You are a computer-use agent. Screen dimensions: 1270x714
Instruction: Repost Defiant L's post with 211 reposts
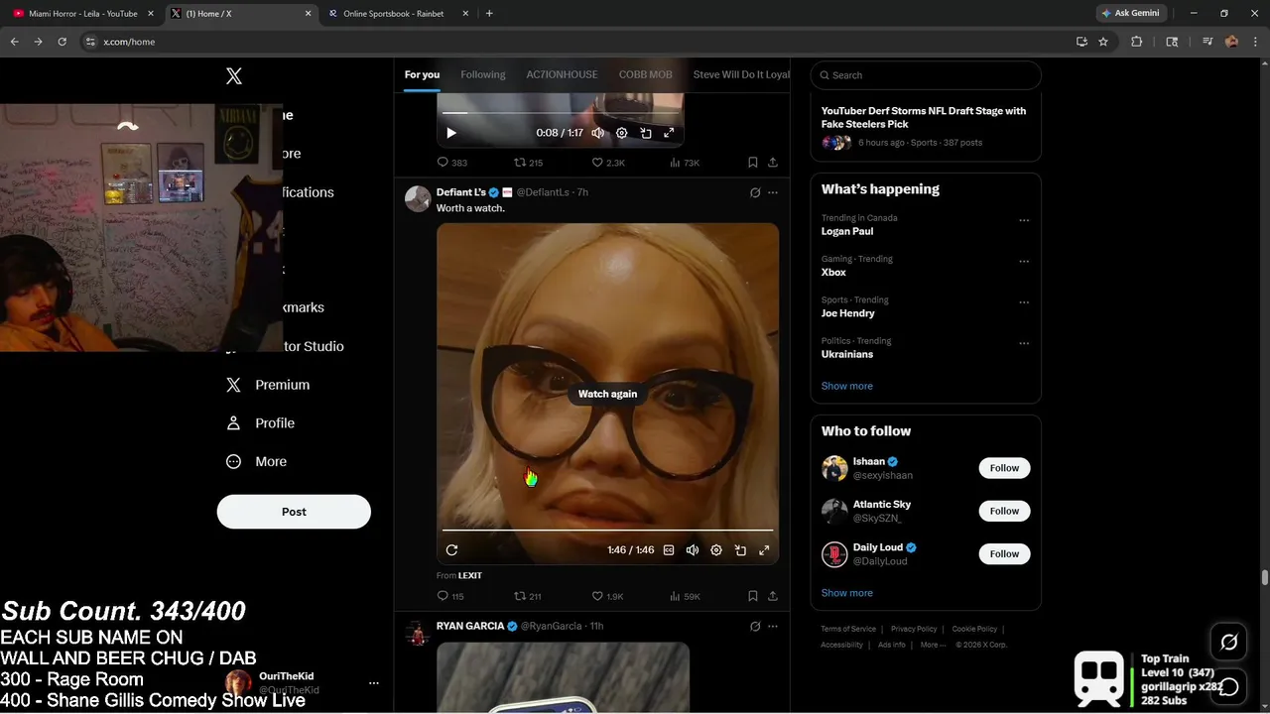(527, 596)
